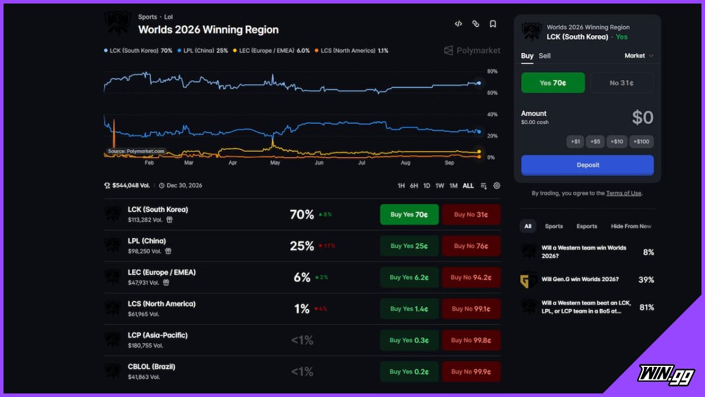Click the LPL (China) legend entry

(x=203, y=51)
